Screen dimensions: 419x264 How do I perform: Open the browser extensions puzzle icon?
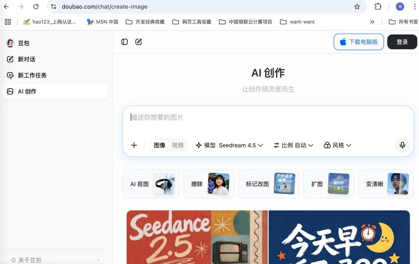378,7
